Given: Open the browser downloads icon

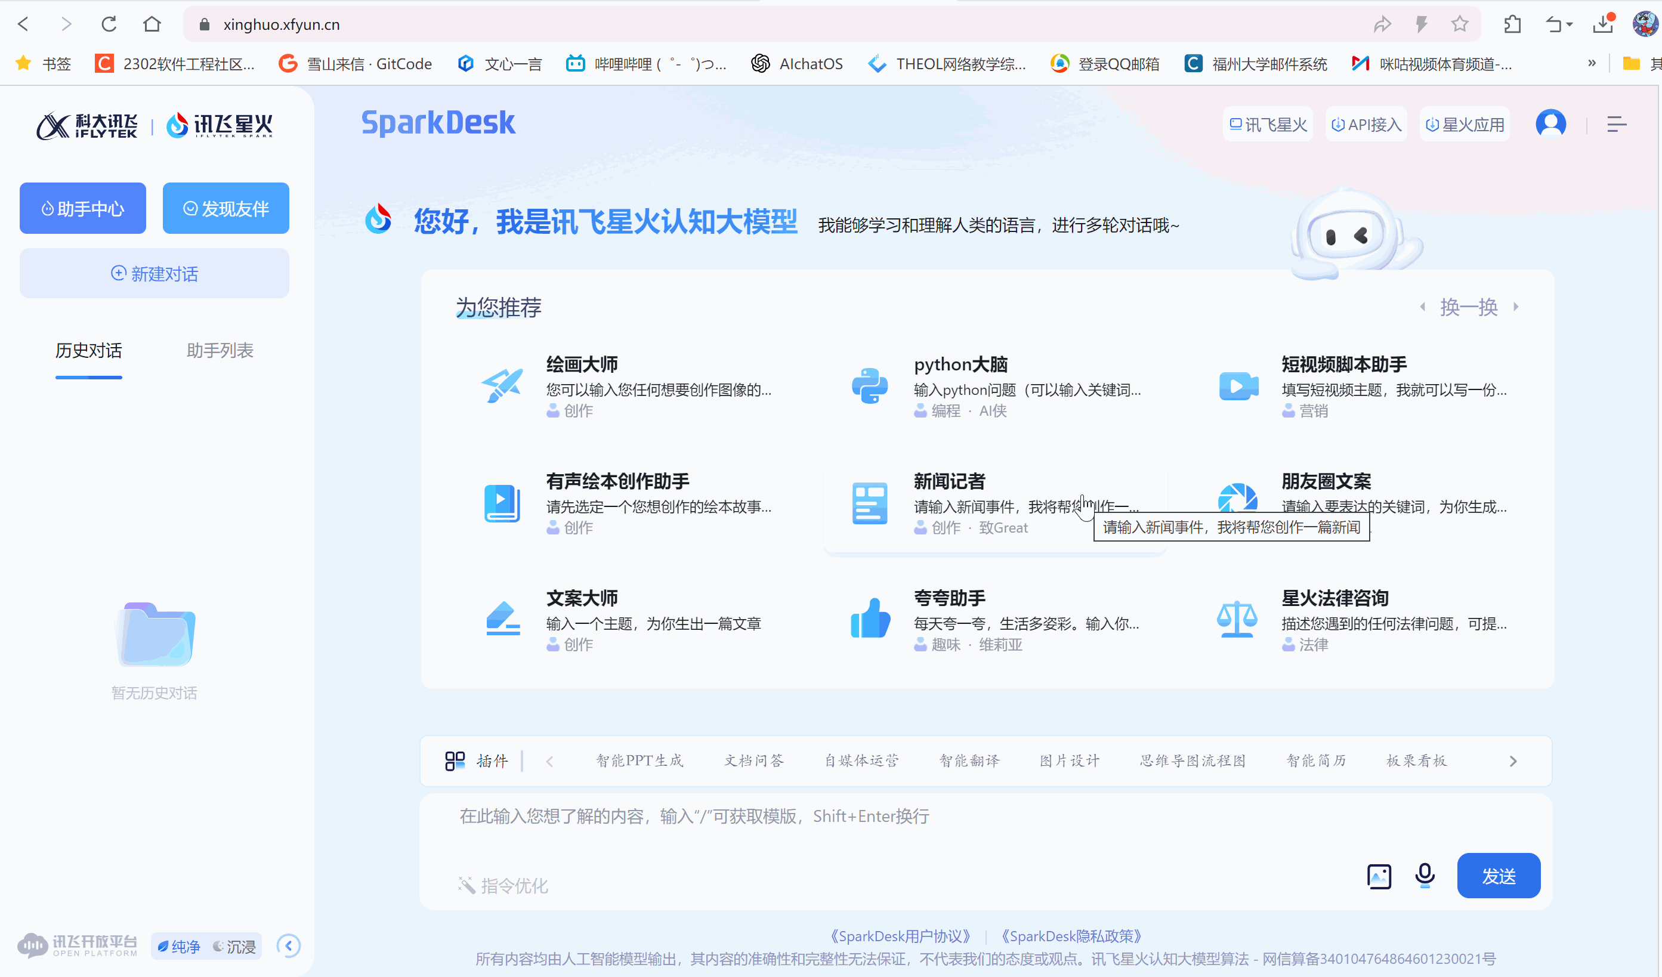Looking at the screenshot, I should [x=1604, y=24].
